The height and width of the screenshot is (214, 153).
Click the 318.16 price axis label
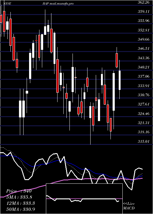[143, 132]
